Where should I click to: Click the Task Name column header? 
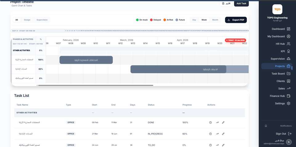point(22,105)
